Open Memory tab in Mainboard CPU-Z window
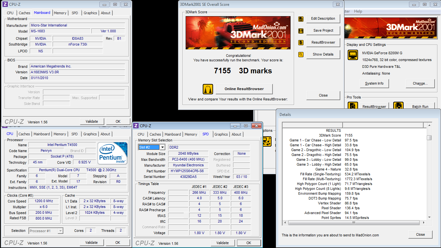This screenshot has height=248, width=441. point(60,13)
